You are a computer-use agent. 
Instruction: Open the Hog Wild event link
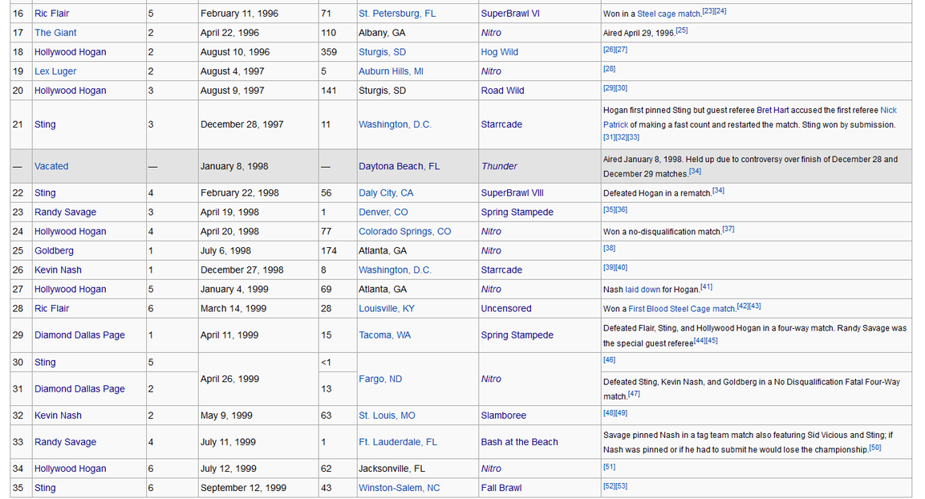click(x=500, y=52)
